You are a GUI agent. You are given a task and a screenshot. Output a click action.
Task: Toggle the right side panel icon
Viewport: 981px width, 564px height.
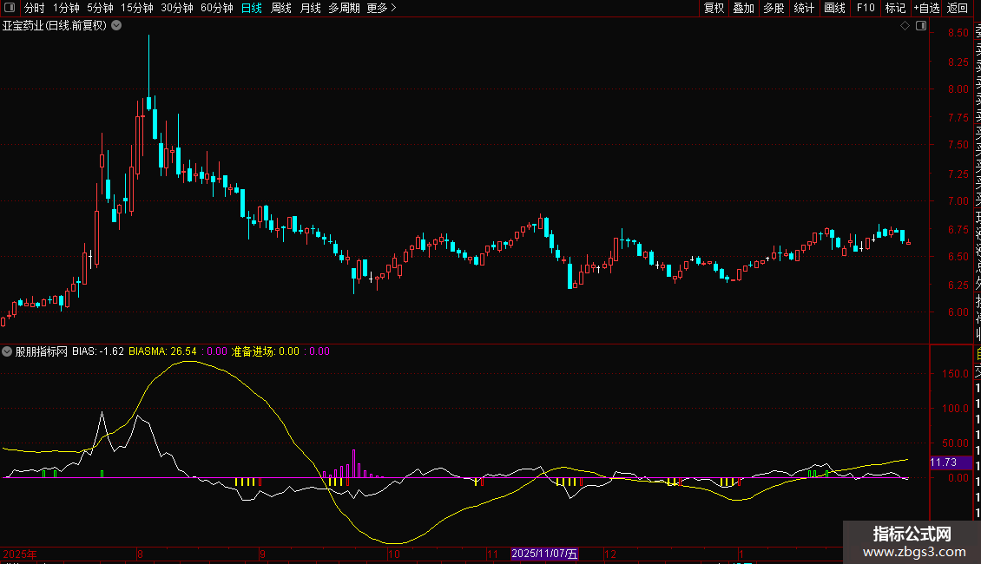[x=920, y=26]
